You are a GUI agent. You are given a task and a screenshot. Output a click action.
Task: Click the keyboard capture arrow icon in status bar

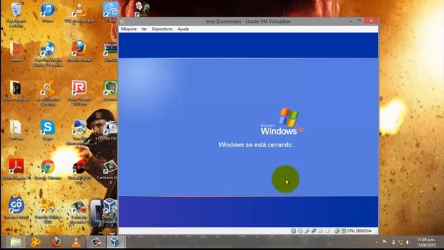[343, 231]
